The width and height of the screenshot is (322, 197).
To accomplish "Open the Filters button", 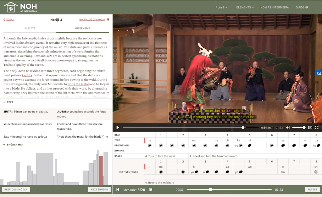I will coord(312,189).
